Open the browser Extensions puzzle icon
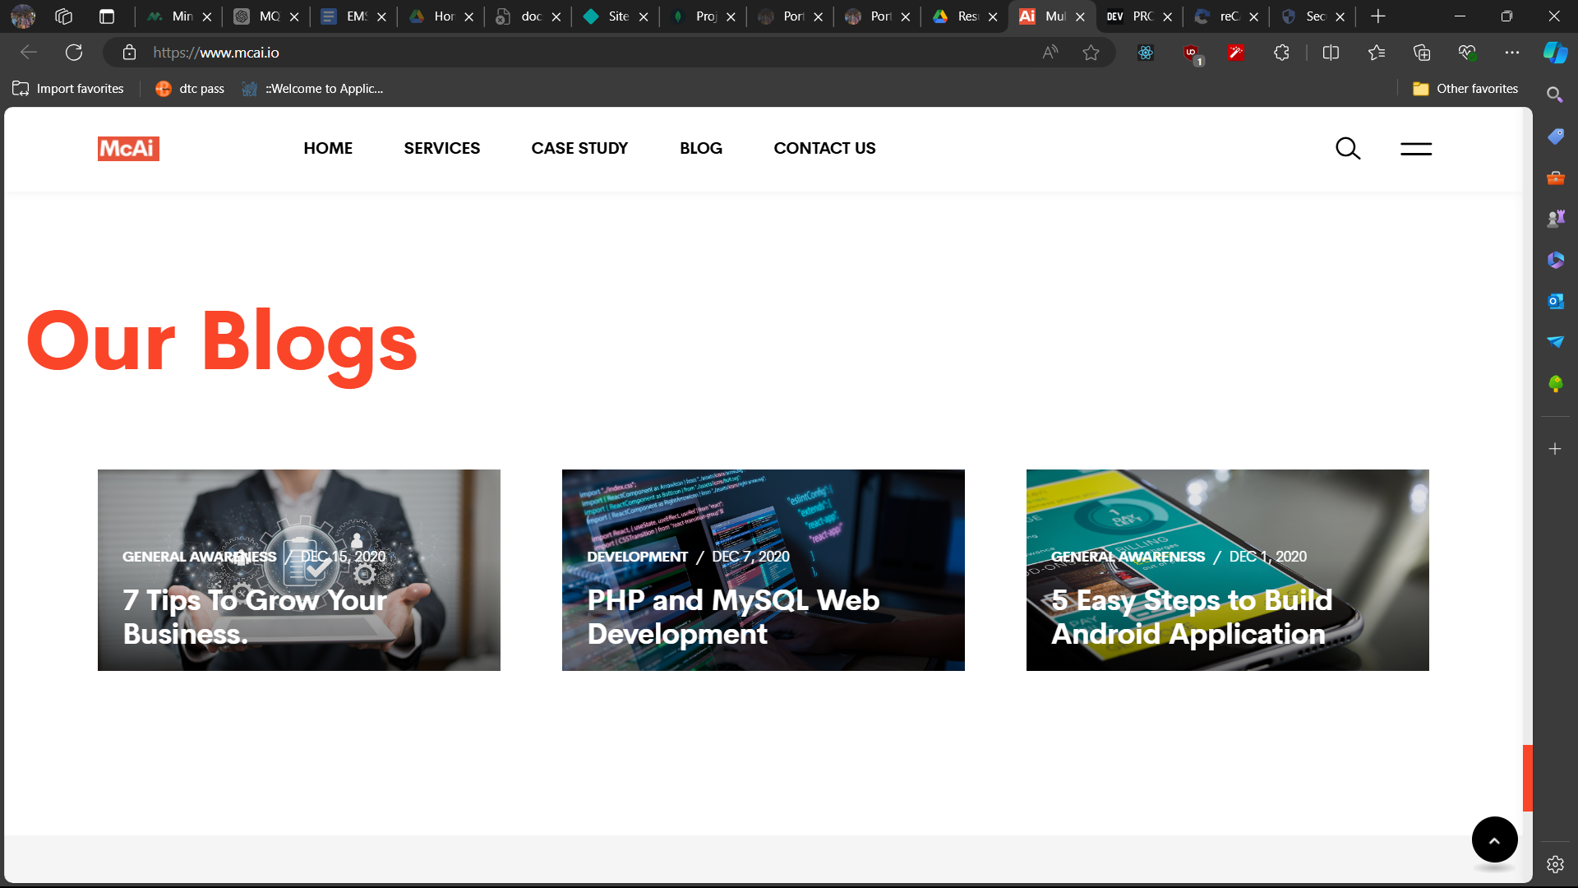 coord(1281,53)
